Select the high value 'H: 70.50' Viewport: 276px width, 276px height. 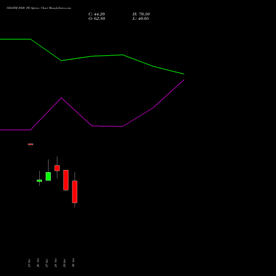coord(141,14)
